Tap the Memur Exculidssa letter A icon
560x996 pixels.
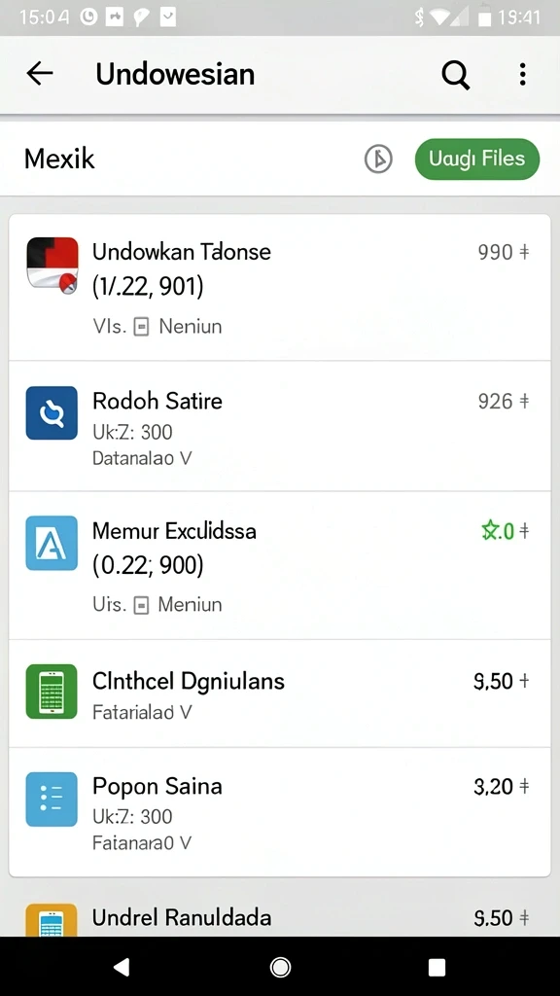(x=52, y=543)
